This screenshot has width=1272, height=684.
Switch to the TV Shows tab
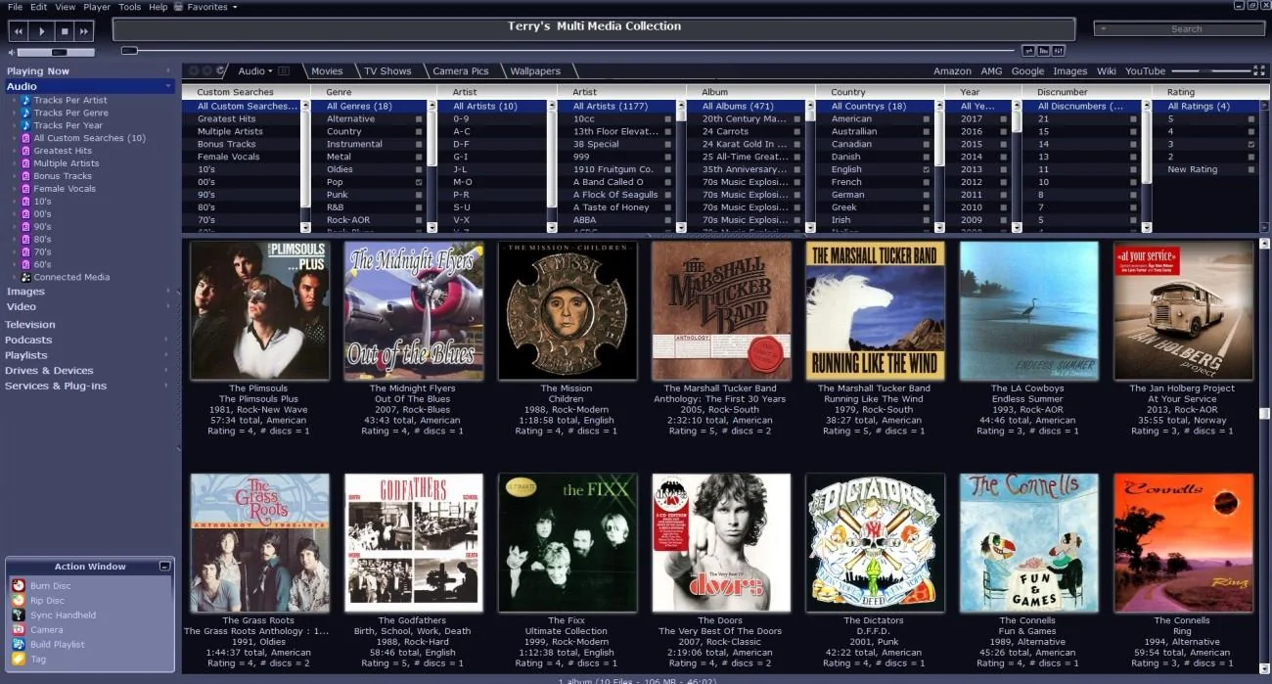pos(387,70)
